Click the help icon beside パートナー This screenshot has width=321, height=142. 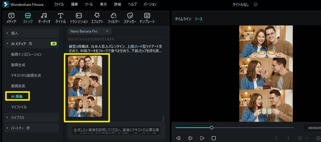point(28,128)
